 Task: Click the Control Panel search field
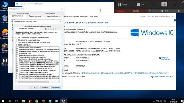pyautogui.click(x=161, y=17)
